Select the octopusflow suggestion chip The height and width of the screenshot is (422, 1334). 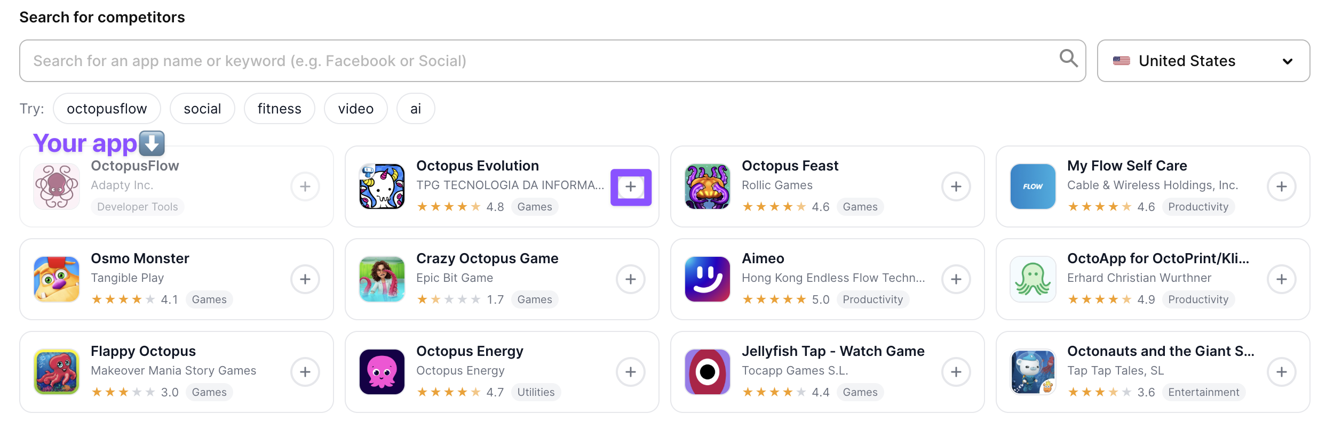106,109
